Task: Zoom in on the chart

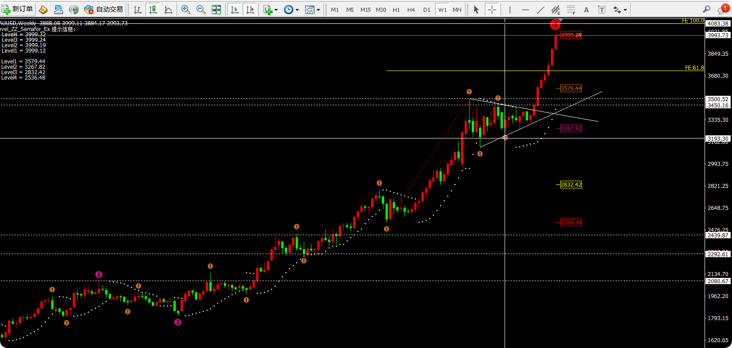Action: click(x=185, y=9)
